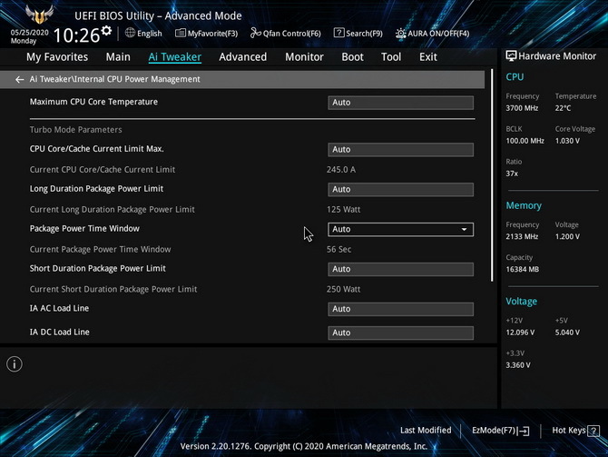Click CPU Core/Cache Current Limit Max. field
608x457 pixels.
(400, 150)
